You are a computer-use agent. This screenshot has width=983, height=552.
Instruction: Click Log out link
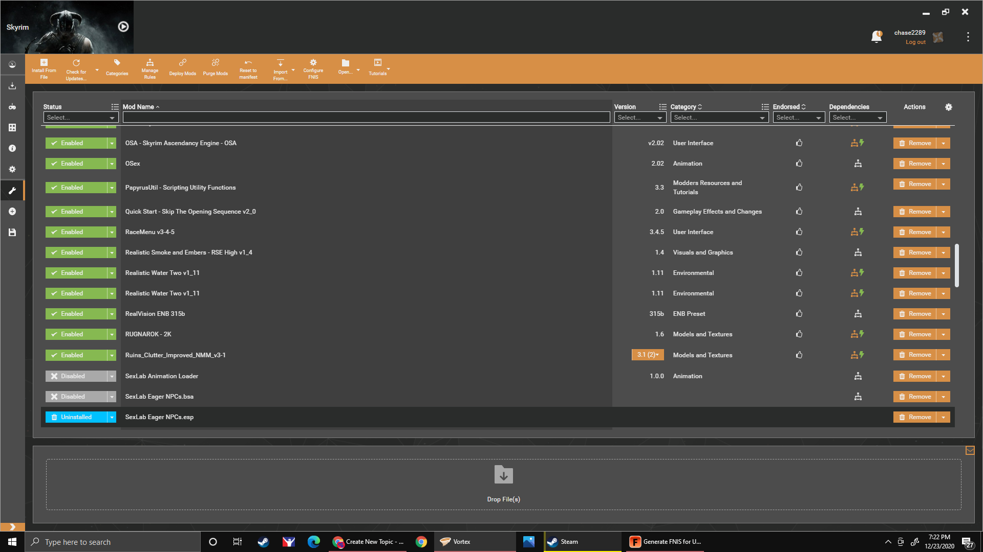(915, 42)
